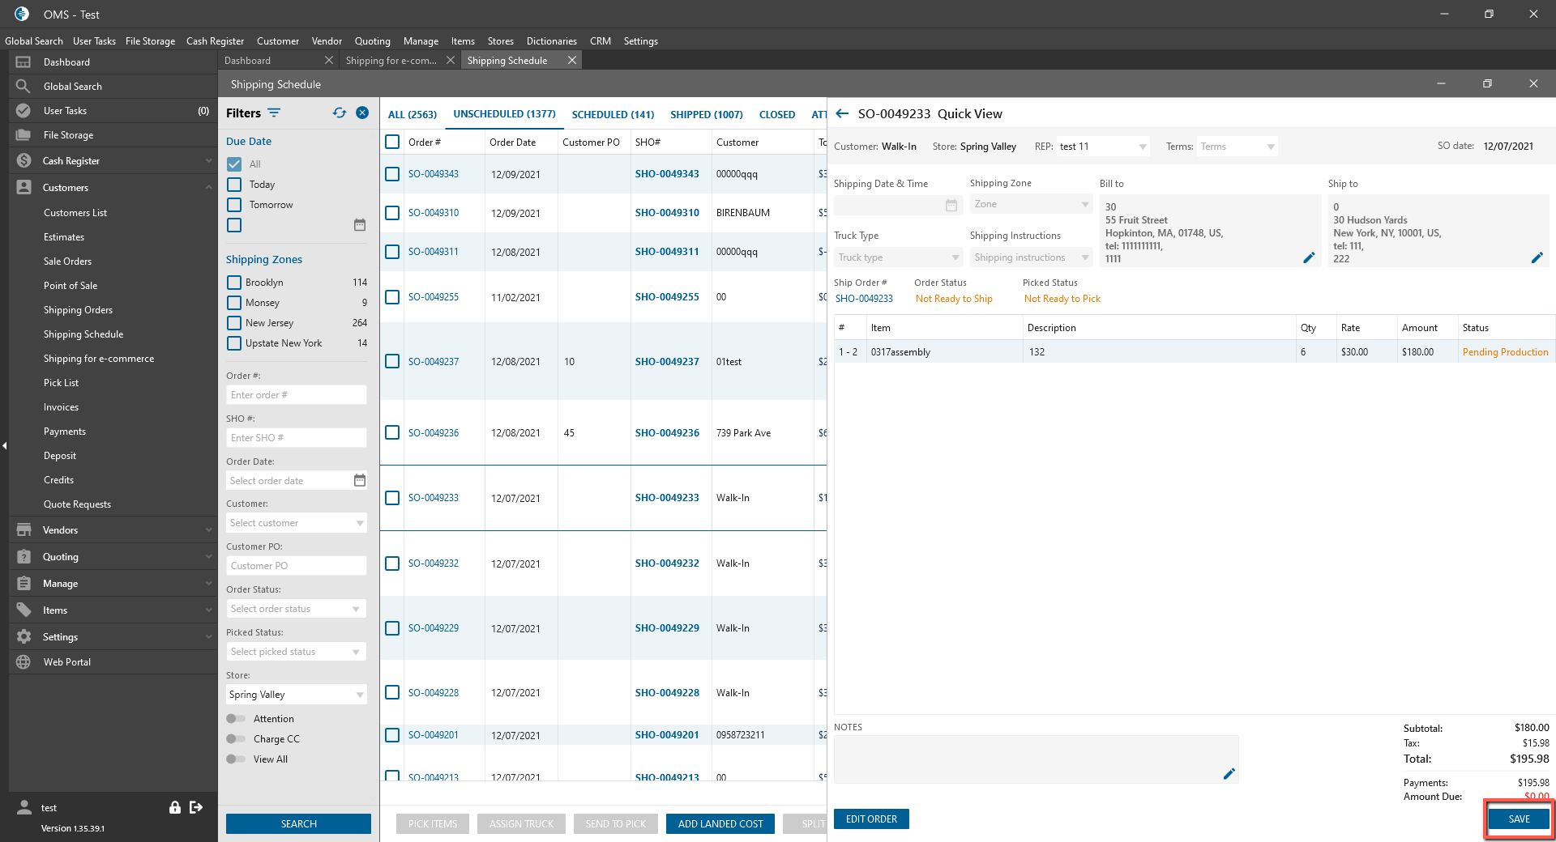Expand the Select order status dropdown

click(296, 609)
